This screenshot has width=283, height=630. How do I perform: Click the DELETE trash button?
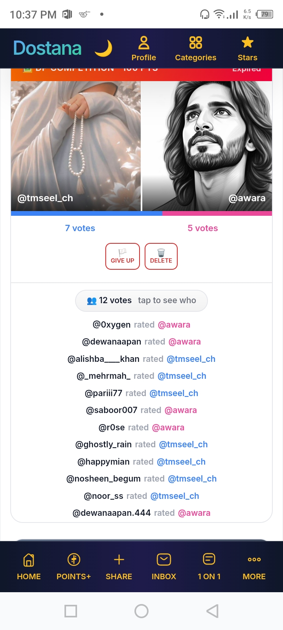click(x=161, y=256)
